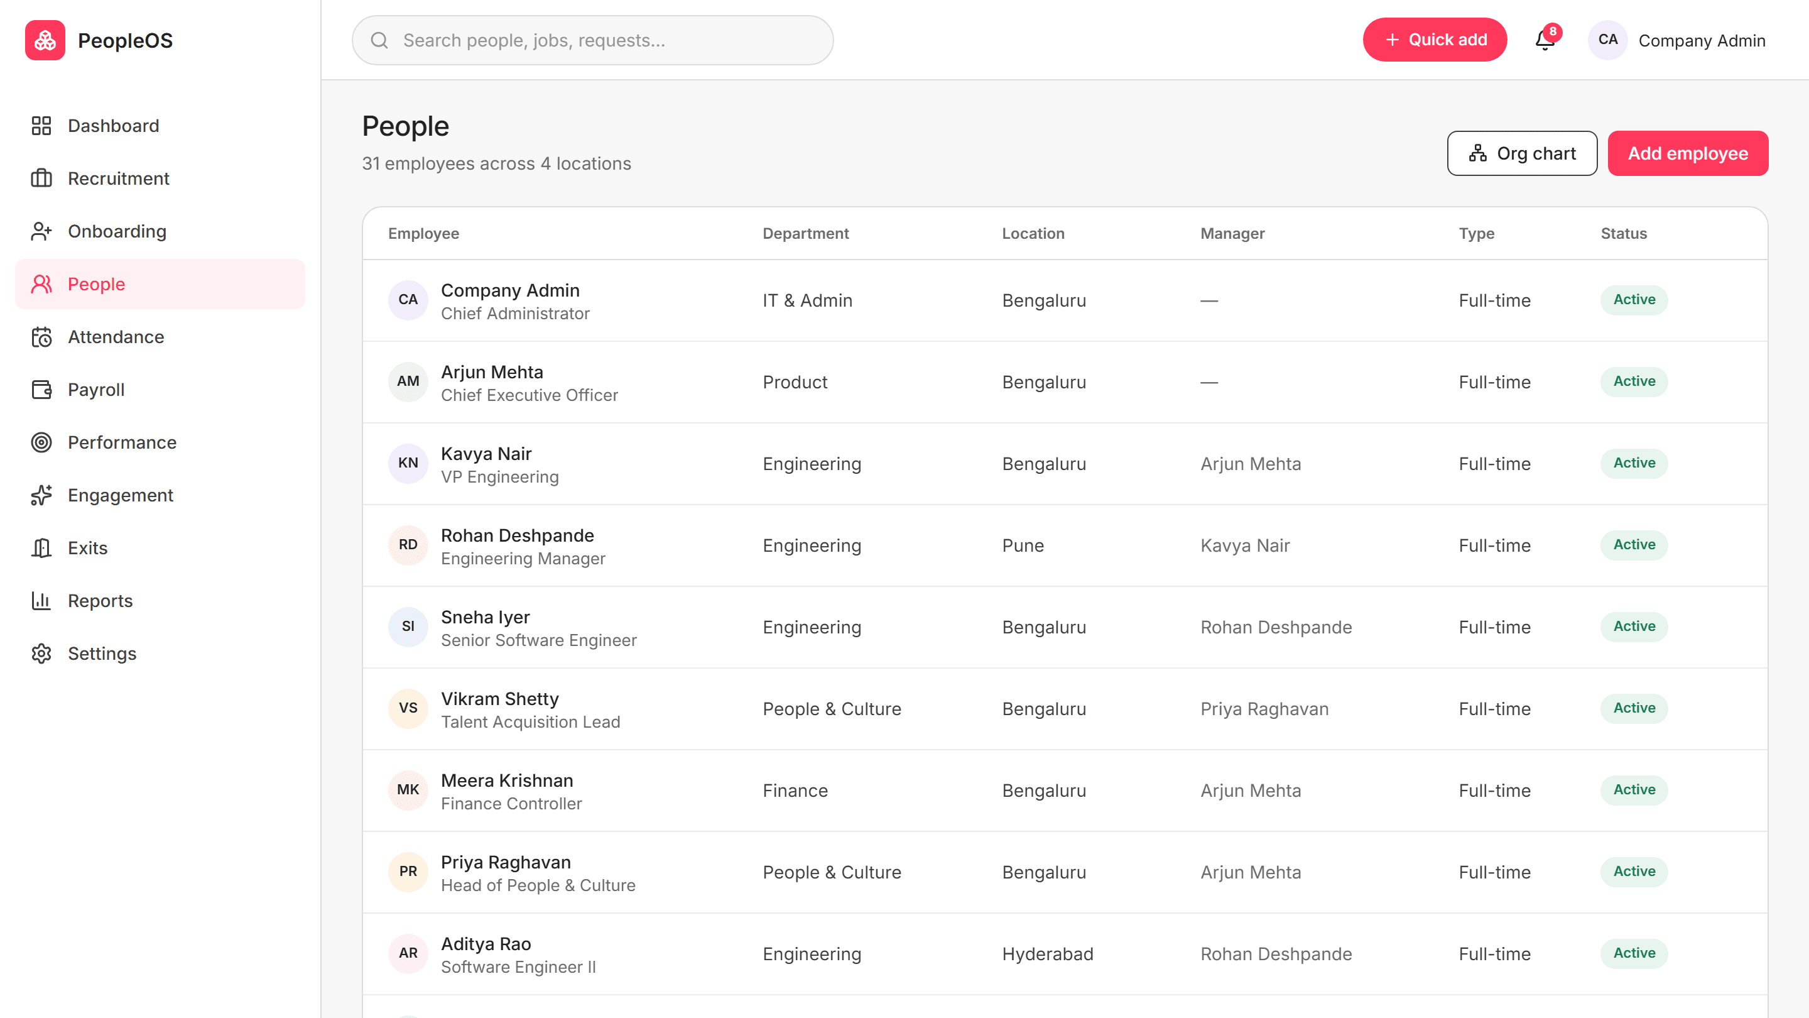
Task: Click Hyderabad location cell
Action: click(x=1047, y=954)
